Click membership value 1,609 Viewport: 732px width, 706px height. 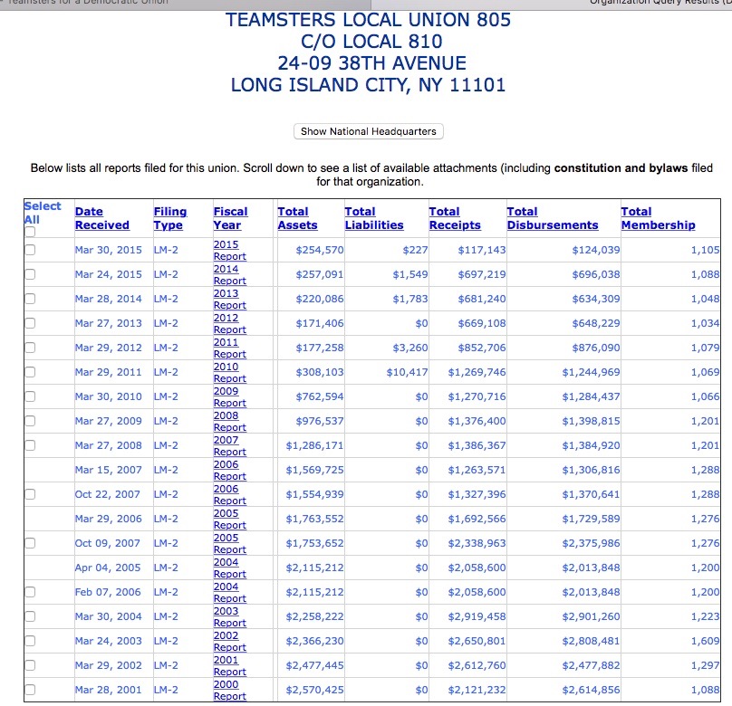(x=705, y=641)
